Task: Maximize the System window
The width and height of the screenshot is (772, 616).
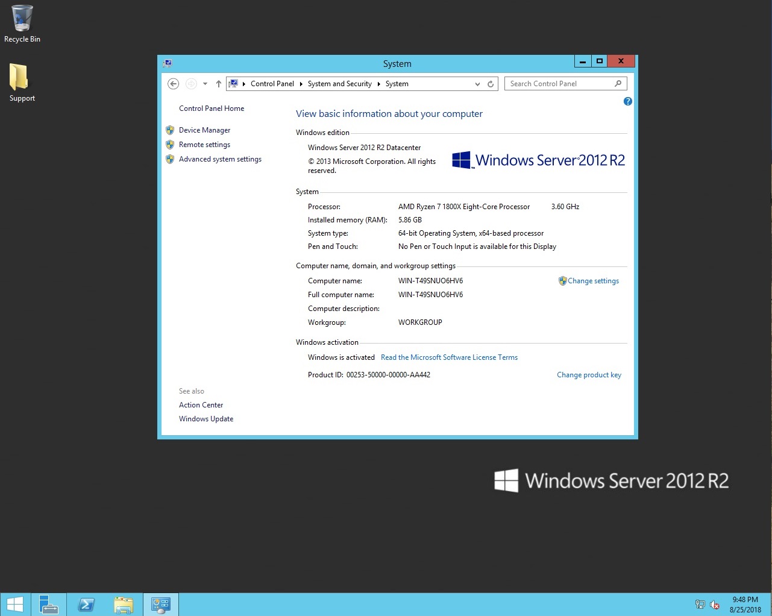Action: 599,61
